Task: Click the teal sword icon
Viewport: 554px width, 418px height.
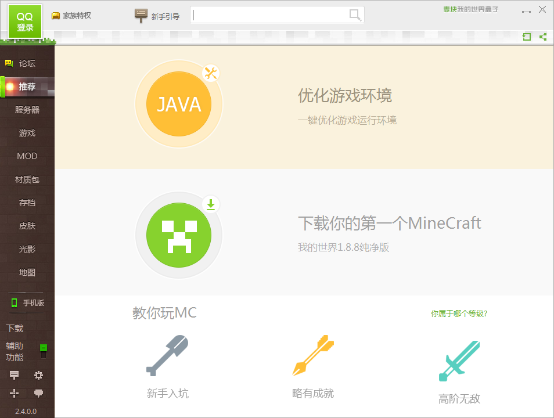Action: click(459, 361)
